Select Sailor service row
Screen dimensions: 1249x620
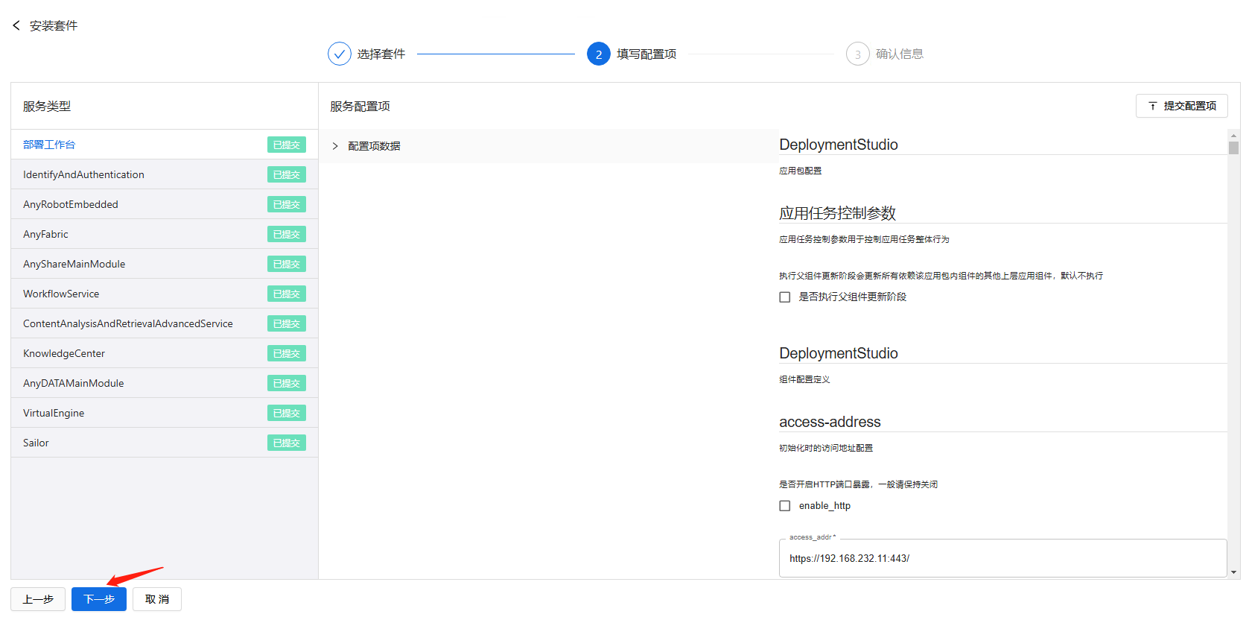point(165,443)
